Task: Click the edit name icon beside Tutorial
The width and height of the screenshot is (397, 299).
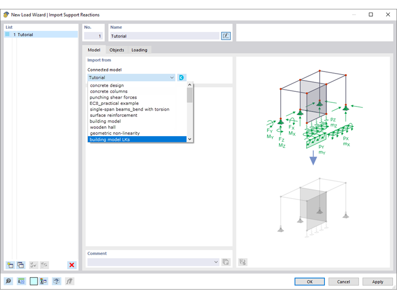Action: point(226,36)
